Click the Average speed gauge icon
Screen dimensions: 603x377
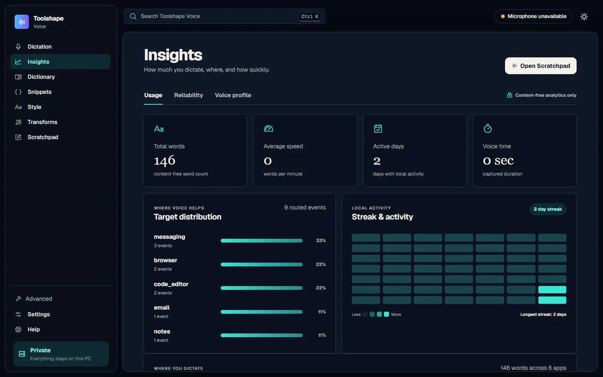(268, 129)
